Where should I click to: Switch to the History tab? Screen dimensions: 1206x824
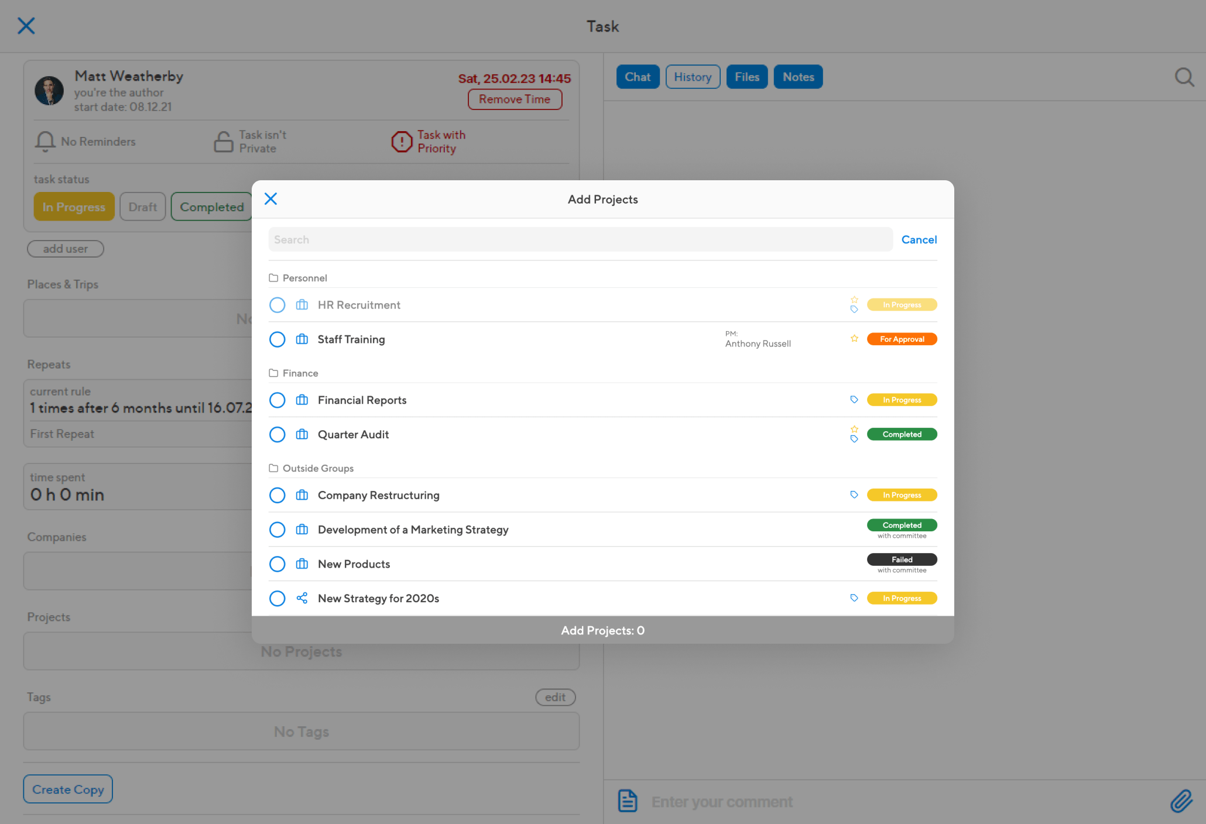pyautogui.click(x=693, y=77)
